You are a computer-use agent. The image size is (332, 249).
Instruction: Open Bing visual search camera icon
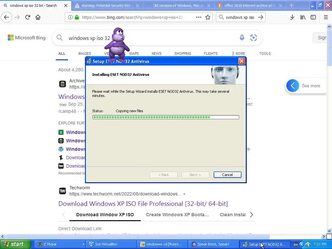click(x=254, y=38)
